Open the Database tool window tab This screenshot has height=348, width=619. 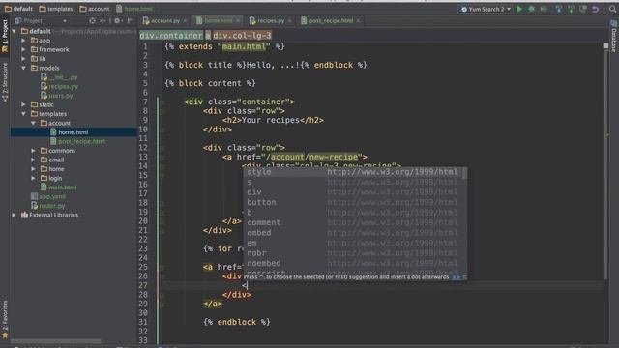click(x=614, y=37)
